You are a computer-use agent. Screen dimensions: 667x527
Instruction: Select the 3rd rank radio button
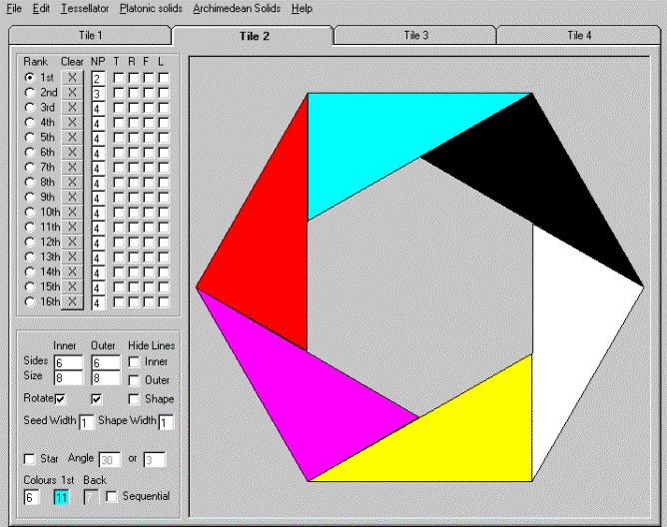(30, 107)
